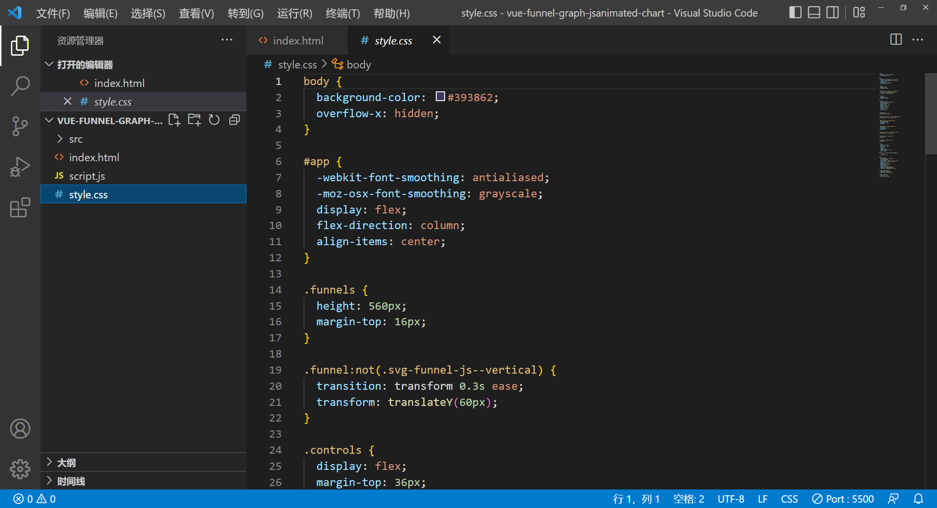Open the 终端(T) menu

pyautogui.click(x=343, y=13)
